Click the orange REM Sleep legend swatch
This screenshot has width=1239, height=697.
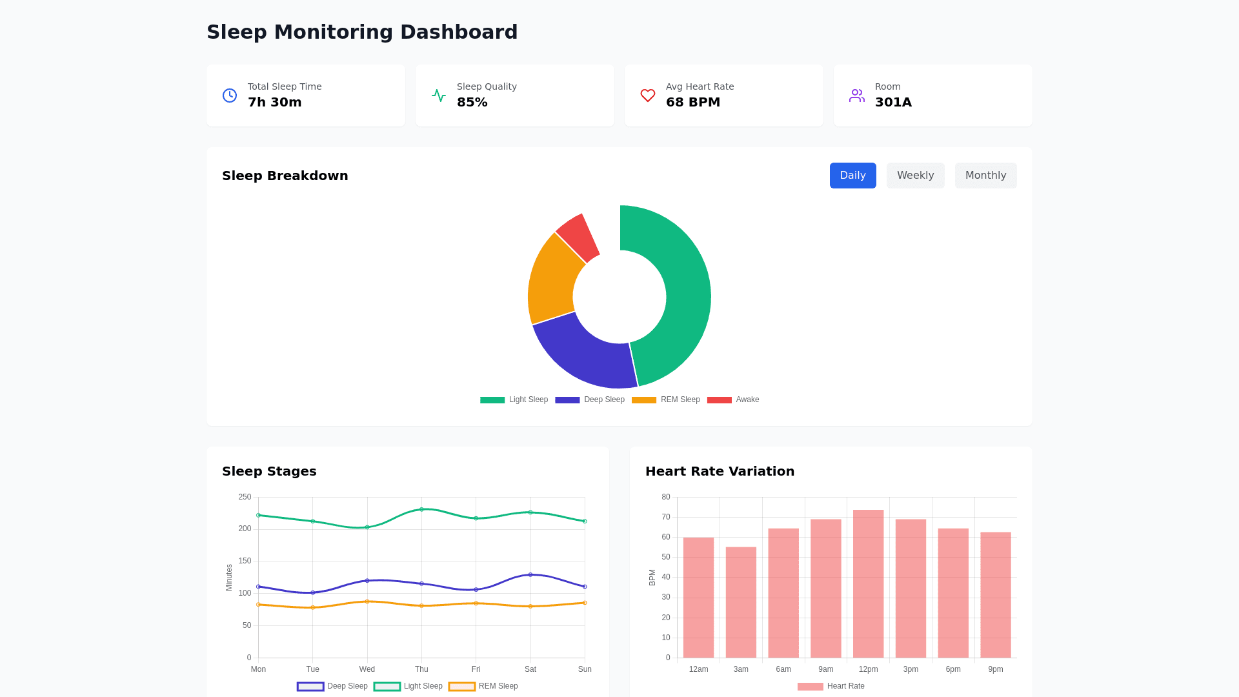click(x=643, y=399)
